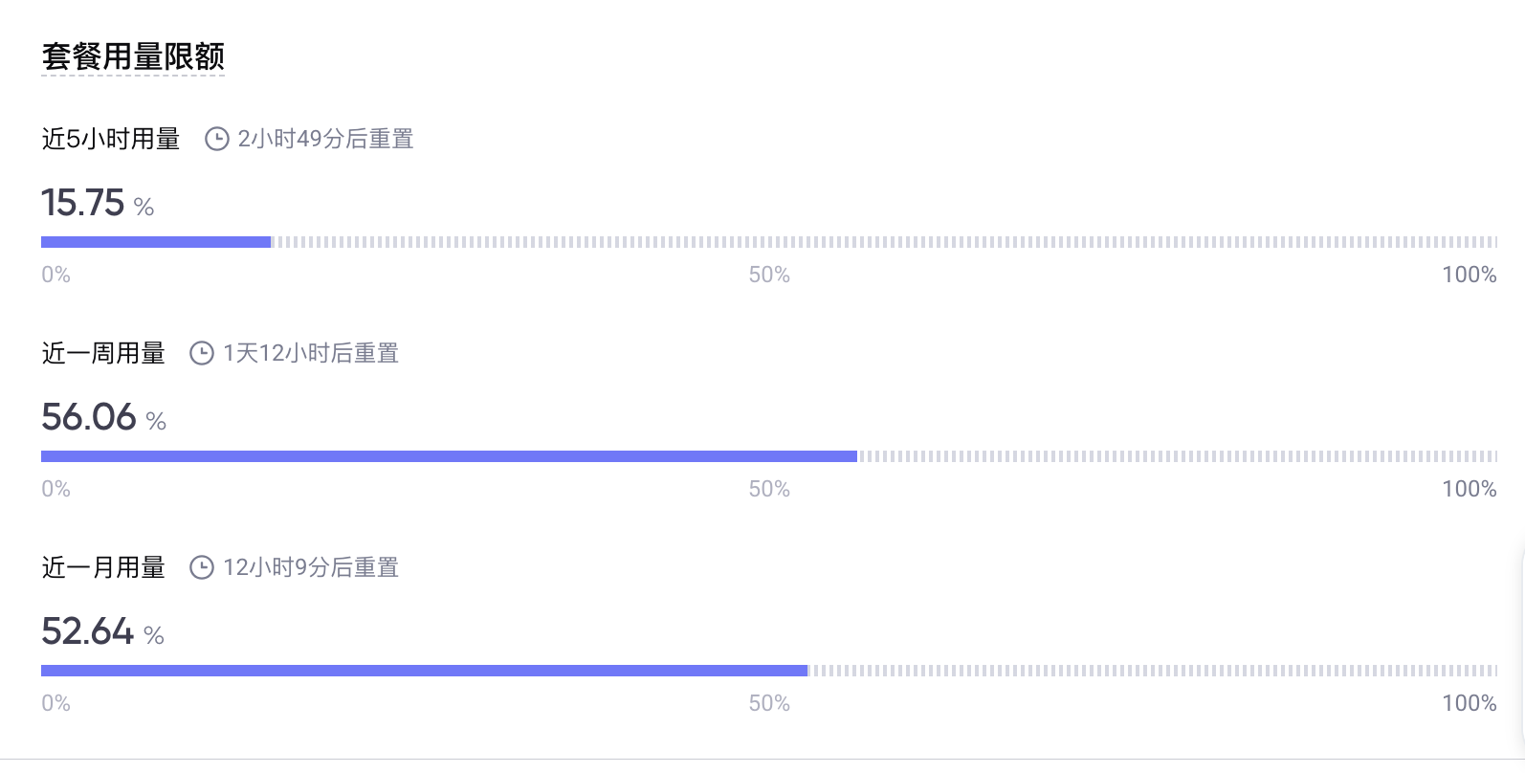Click the 2小时49分后重置 reset text

pos(325,139)
